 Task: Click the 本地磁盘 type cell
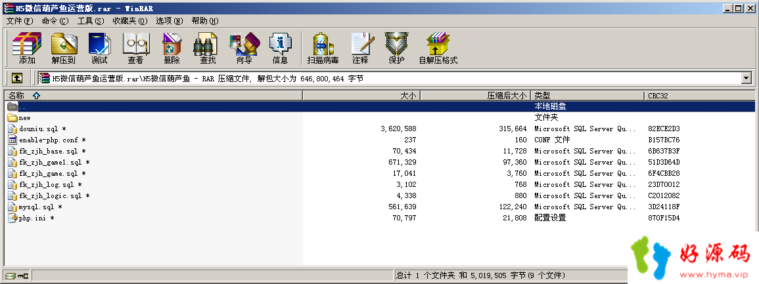550,106
